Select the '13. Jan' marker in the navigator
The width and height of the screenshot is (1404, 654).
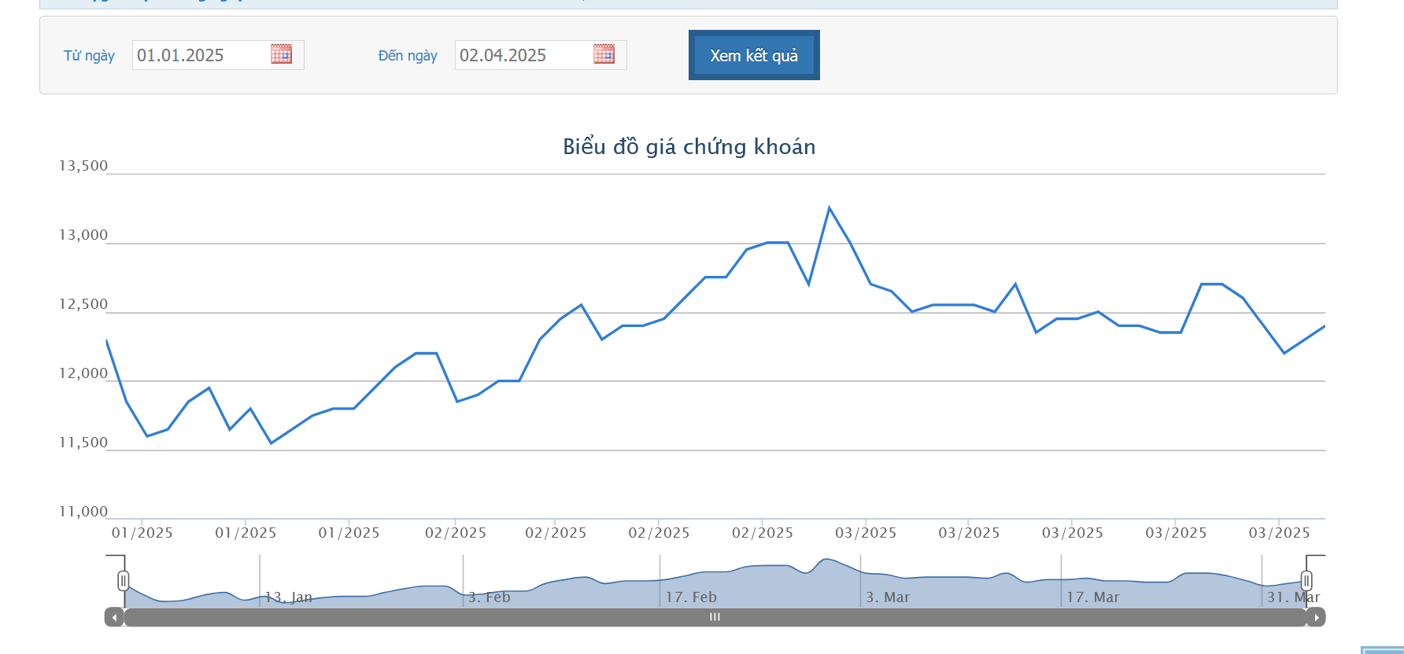[288, 597]
